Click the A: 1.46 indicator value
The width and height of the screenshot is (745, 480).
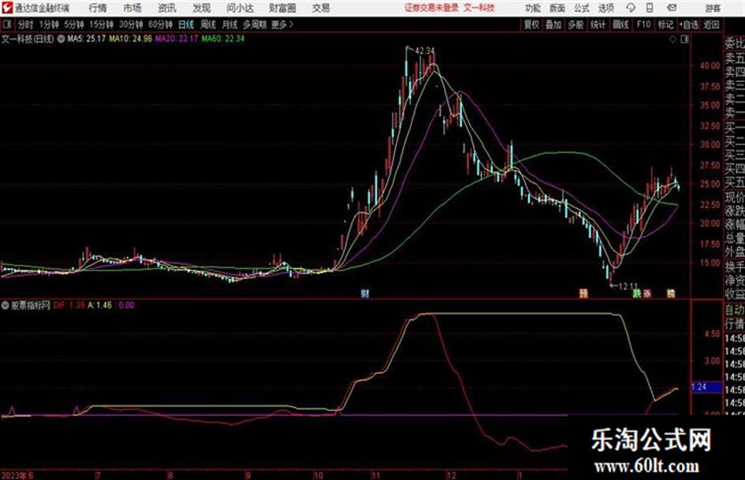click(100, 305)
